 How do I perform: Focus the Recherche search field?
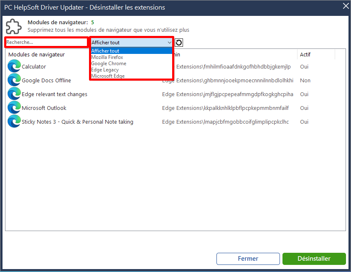pyautogui.click(x=46, y=42)
